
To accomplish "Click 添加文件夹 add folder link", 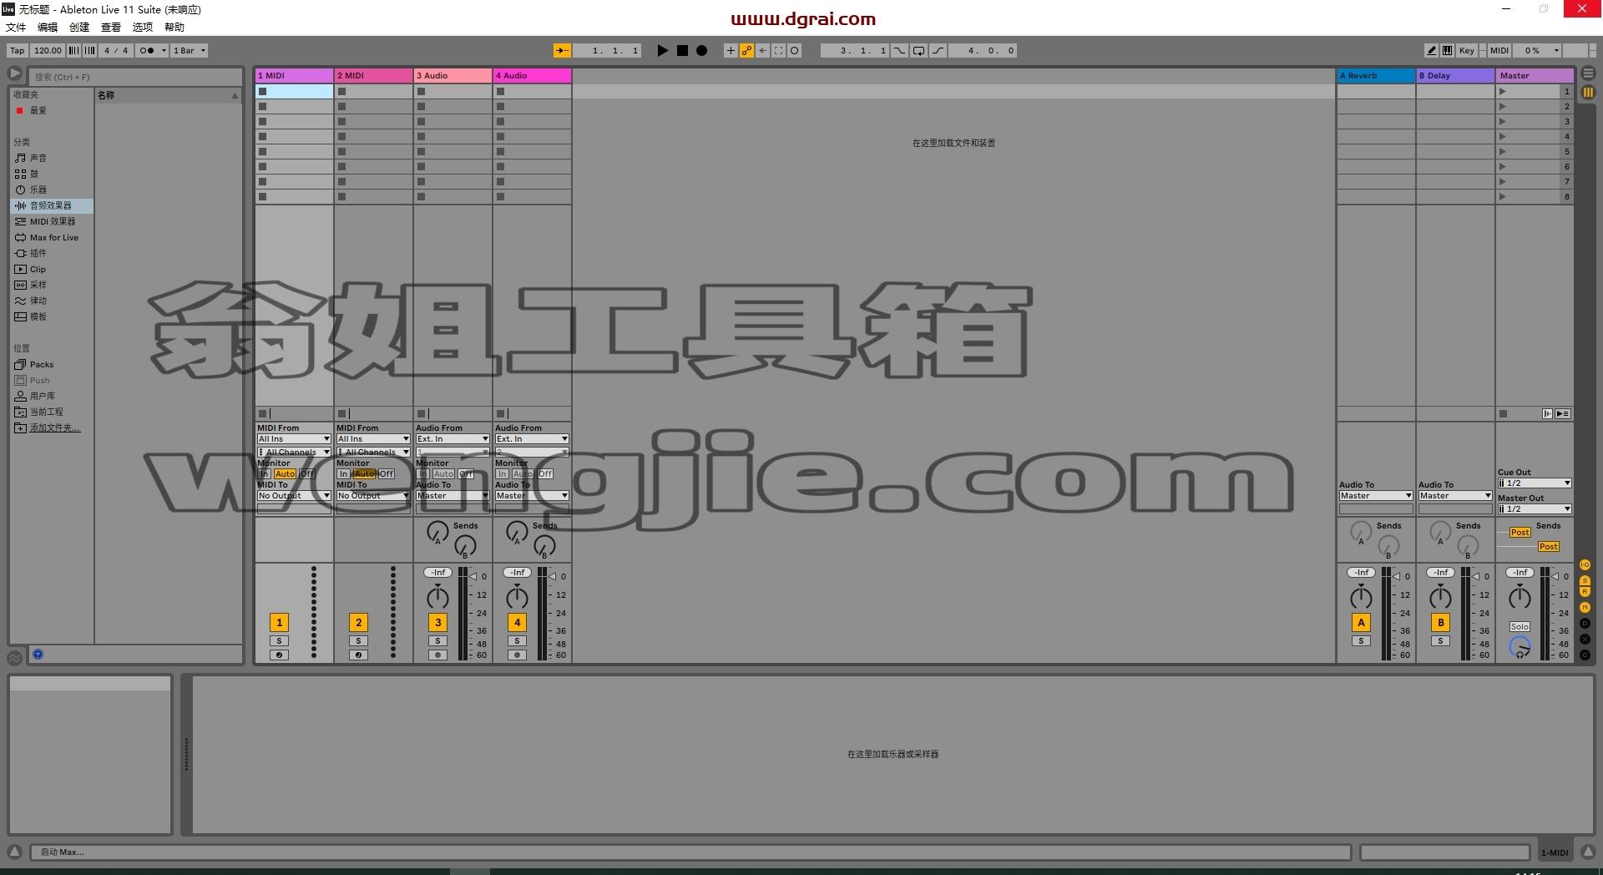I will pos(55,427).
